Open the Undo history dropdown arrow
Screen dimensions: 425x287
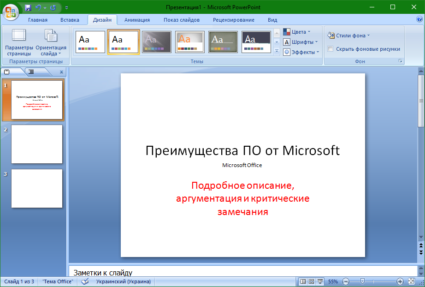click(45, 8)
